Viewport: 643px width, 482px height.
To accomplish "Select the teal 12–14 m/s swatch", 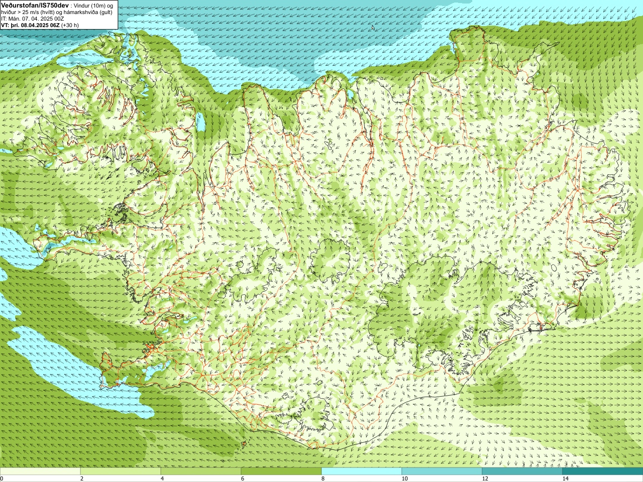I will pyautogui.click(x=522, y=471).
